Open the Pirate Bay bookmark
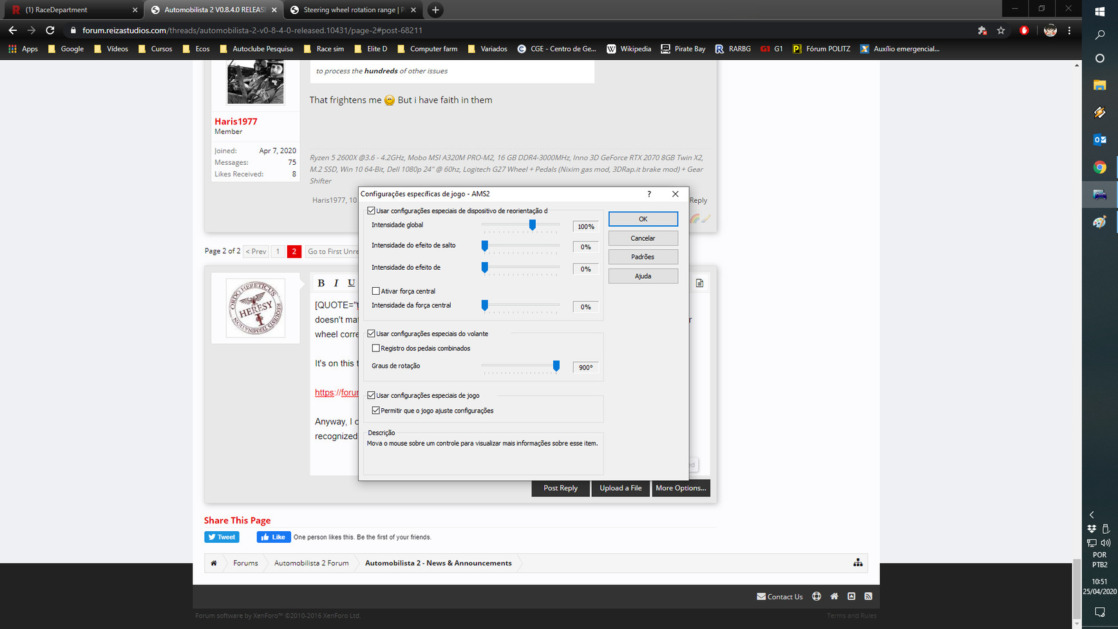1118x629 pixels. (683, 49)
